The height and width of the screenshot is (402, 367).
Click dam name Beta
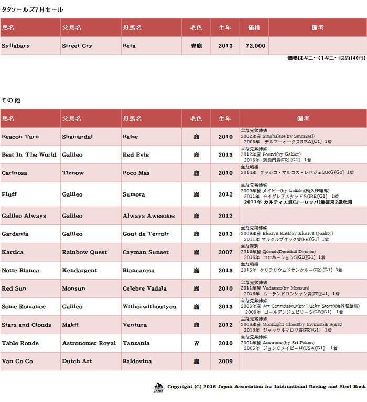pos(129,46)
